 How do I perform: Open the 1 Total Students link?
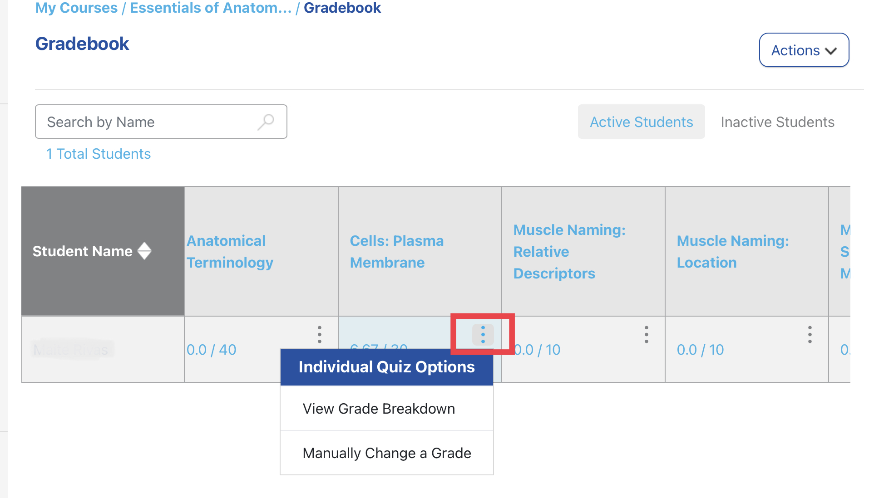(98, 154)
